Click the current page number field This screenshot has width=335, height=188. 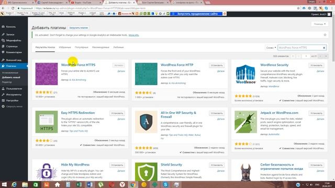pos(306,56)
